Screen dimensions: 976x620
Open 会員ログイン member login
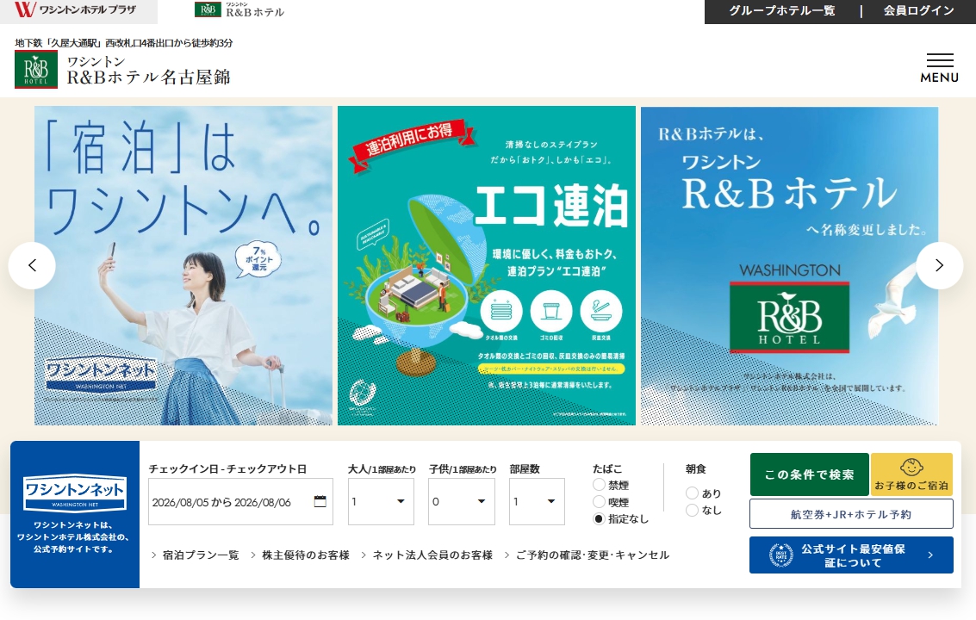coord(919,10)
